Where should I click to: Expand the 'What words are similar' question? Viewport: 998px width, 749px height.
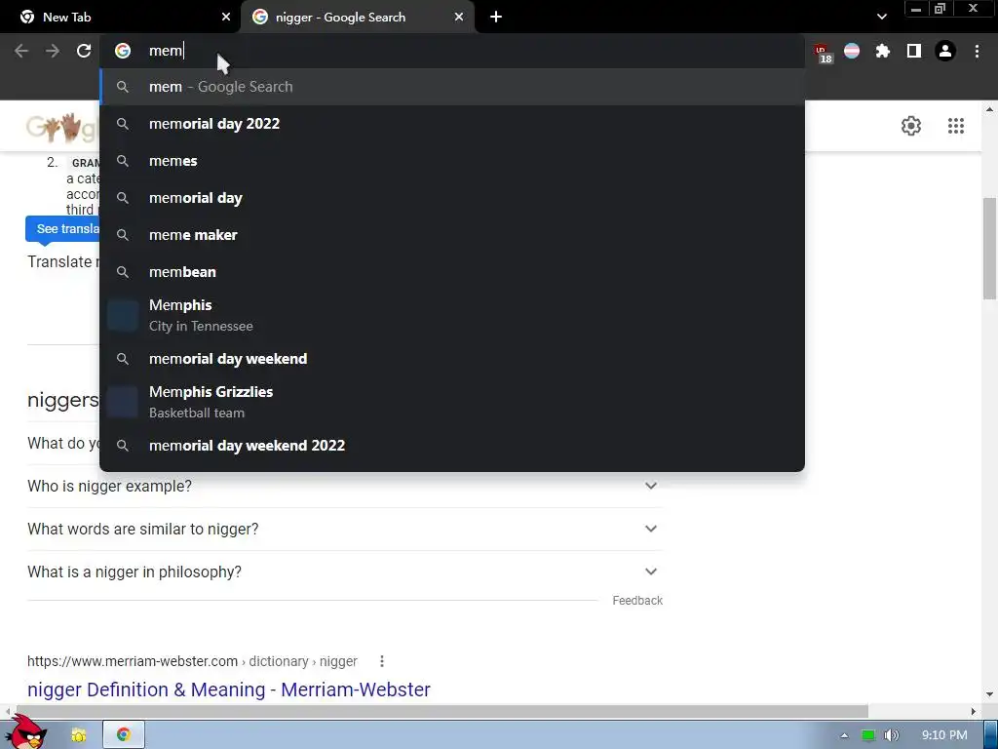(344, 529)
